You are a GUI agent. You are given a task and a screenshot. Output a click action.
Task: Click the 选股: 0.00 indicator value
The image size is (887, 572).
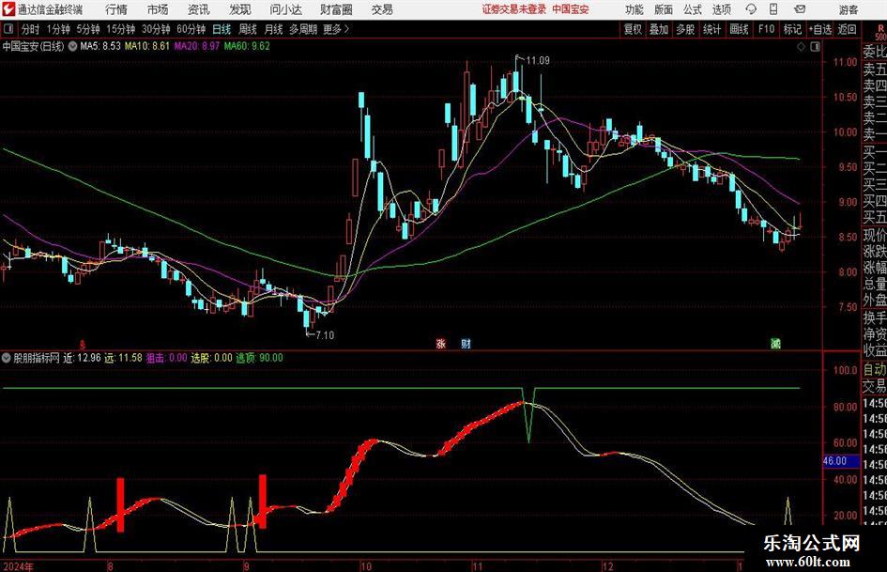pyautogui.click(x=211, y=358)
